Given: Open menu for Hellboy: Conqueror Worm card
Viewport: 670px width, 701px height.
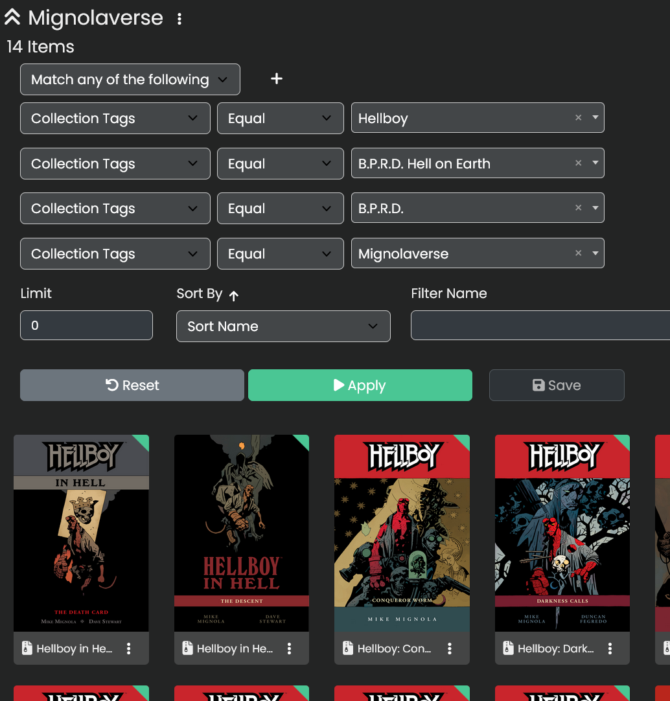Looking at the screenshot, I should tap(450, 649).
